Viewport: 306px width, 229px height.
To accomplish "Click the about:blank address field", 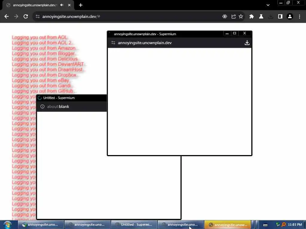I will 58,106.
